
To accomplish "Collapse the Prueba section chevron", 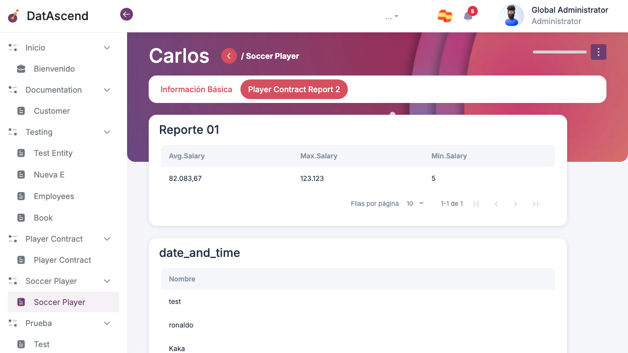I will [107, 323].
